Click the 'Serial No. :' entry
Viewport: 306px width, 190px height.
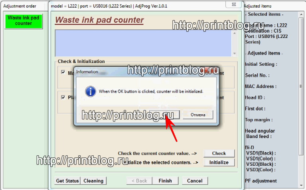tap(257, 75)
